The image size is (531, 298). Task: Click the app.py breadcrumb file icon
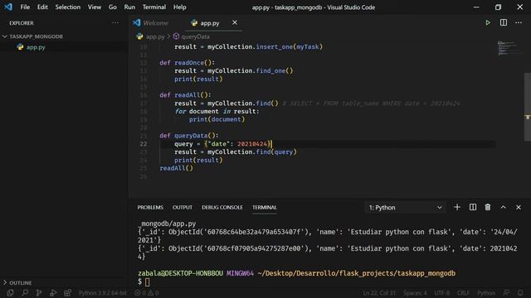(x=139, y=36)
